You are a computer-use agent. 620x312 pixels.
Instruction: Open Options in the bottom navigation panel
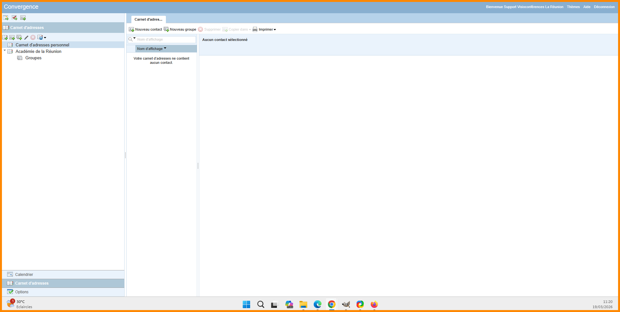point(22,292)
